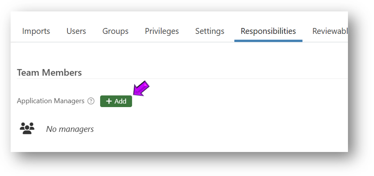Switch to the Users tab
This screenshot has height=176, width=374.
point(76,31)
